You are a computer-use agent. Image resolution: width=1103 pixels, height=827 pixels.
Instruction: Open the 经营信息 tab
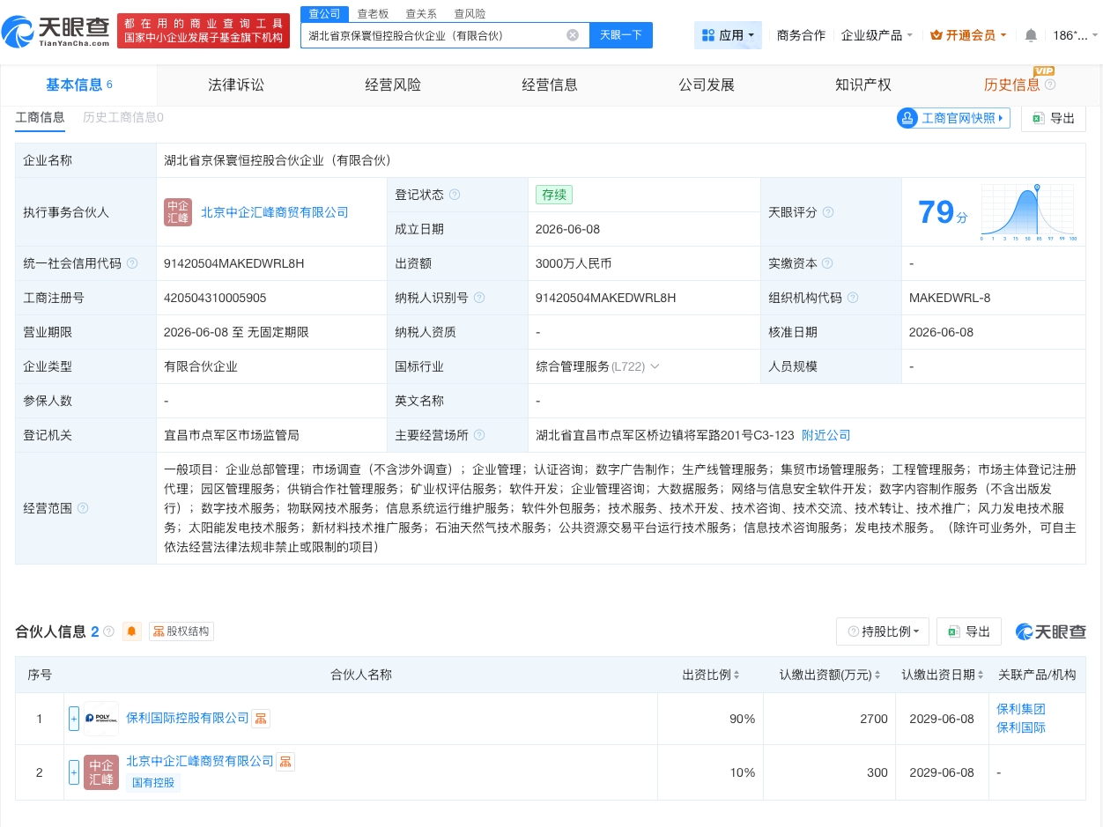550,85
